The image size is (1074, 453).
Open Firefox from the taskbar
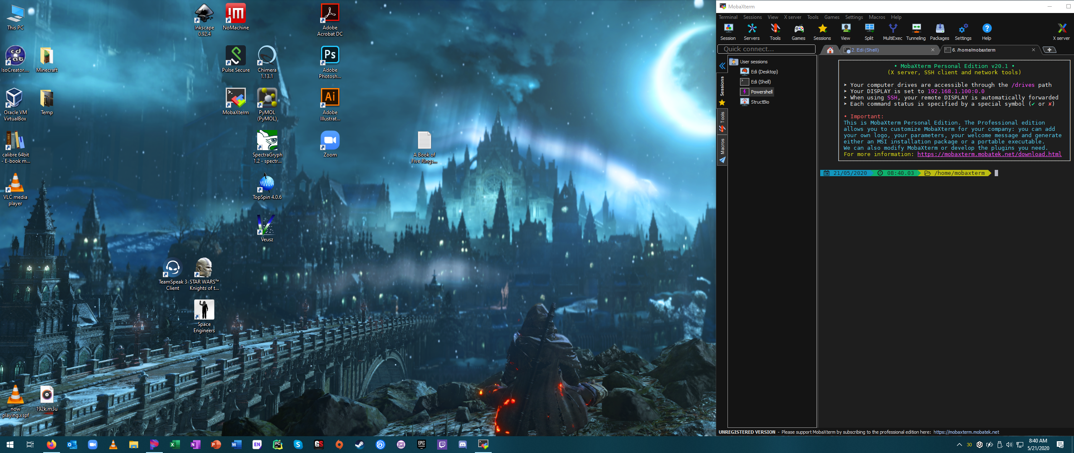coord(51,445)
